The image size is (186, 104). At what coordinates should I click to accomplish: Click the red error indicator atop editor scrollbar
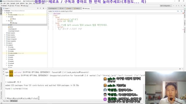[183, 13]
